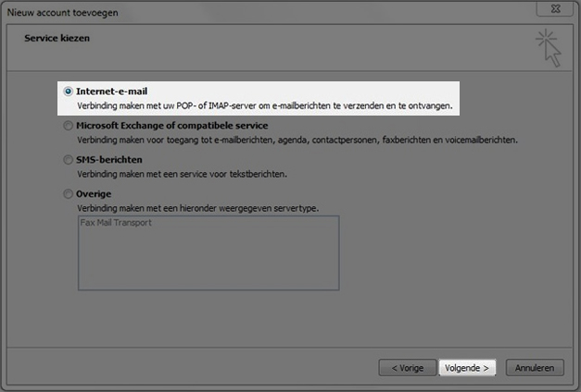
Task: Choose the Microsoft Exchange radio circle
Action: tap(69, 126)
